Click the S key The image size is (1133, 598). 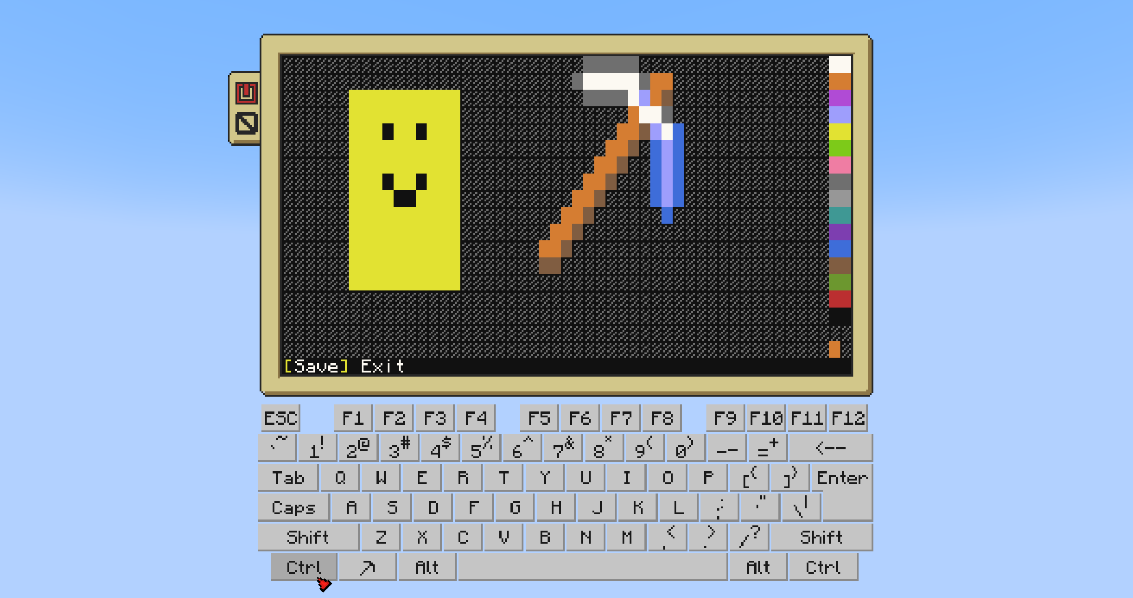pos(392,508)
